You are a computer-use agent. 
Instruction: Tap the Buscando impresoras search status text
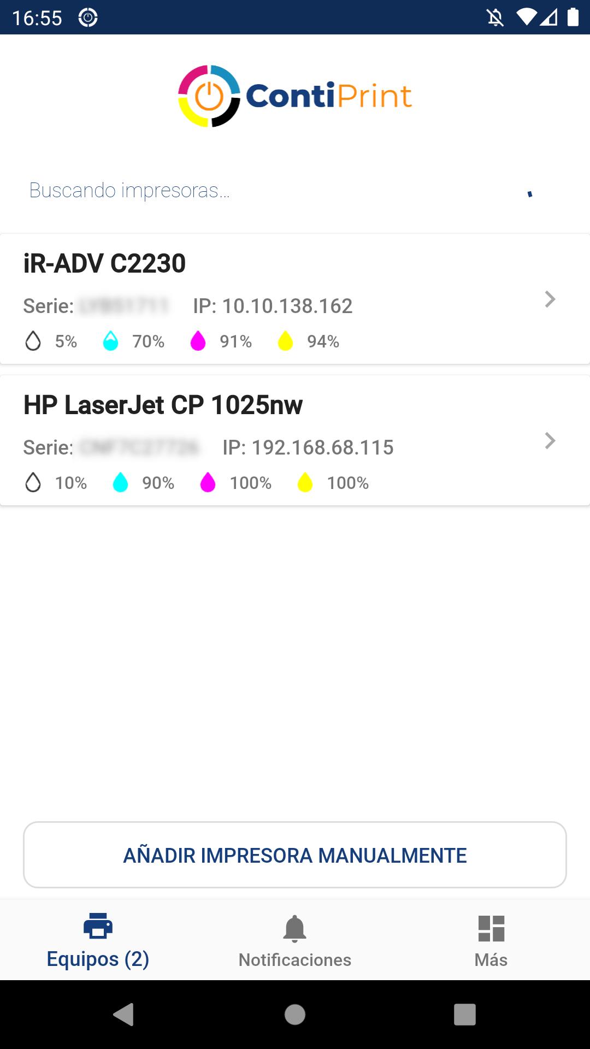[129, 190]
